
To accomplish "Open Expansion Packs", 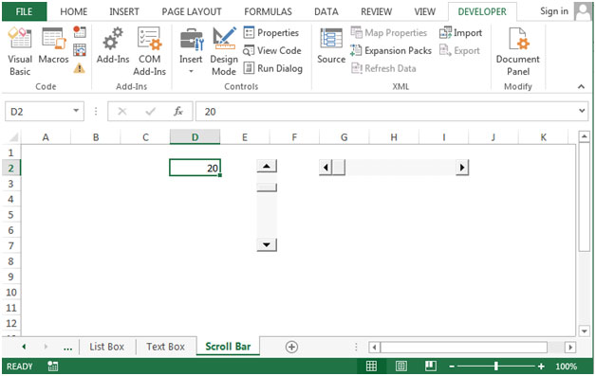I will pos(391,50).
